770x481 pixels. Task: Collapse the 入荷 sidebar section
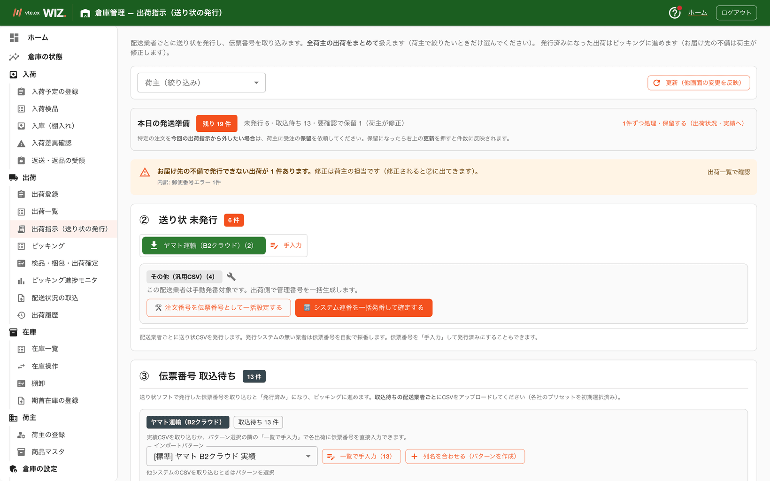point(29,75)
